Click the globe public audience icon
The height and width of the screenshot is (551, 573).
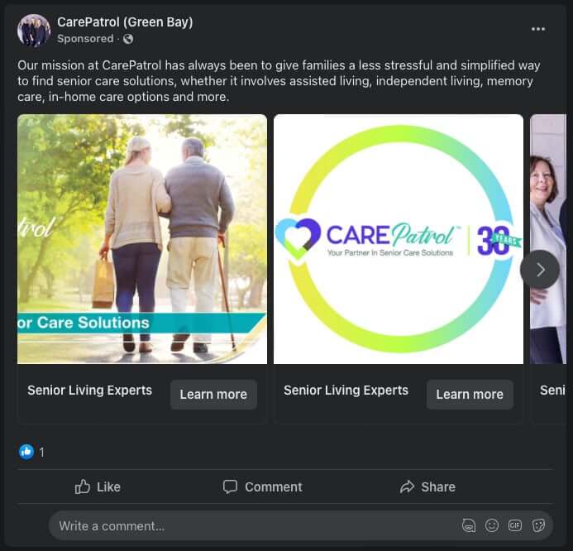click(128, 39)
